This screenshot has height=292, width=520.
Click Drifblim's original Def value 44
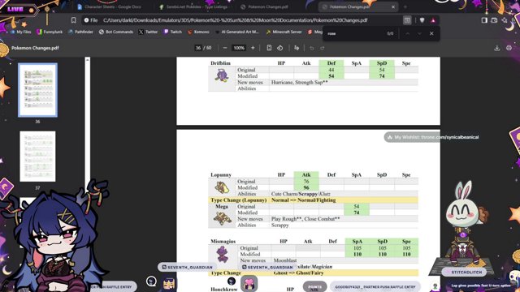click(331, 70)
